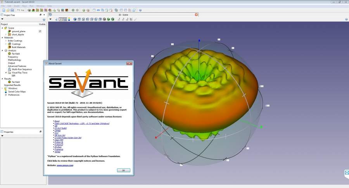
Task: Click Multi-Run Sequence icon in tree
Action: point(9,69)
